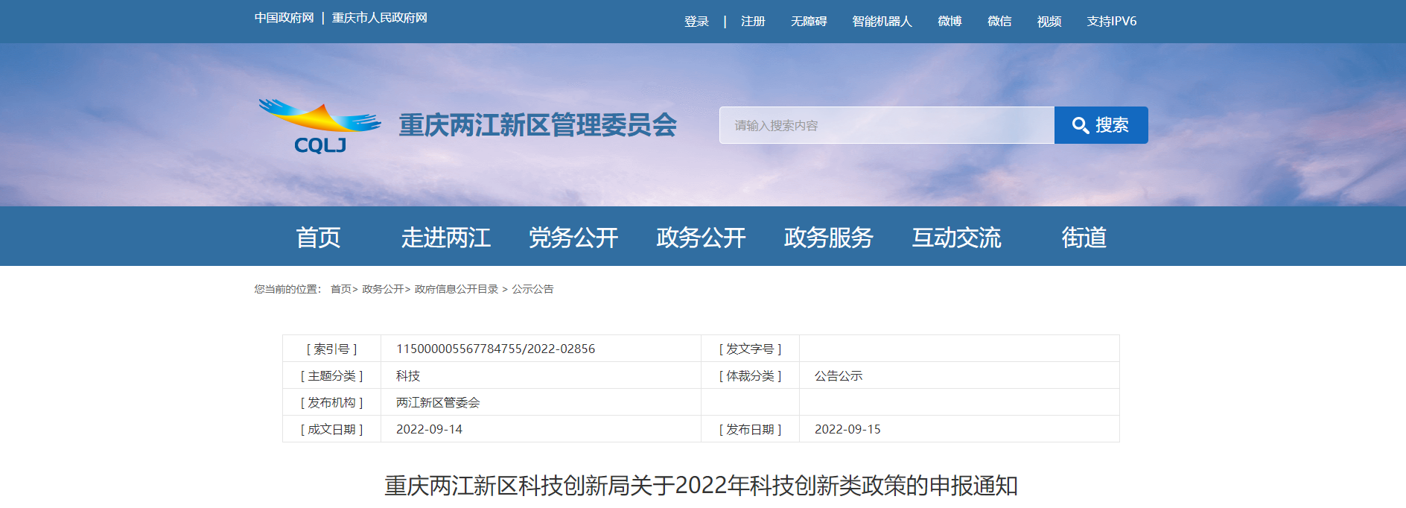Click the 注册 register link
This screenshot has width=1406, height=508.
tap(753, 22)
